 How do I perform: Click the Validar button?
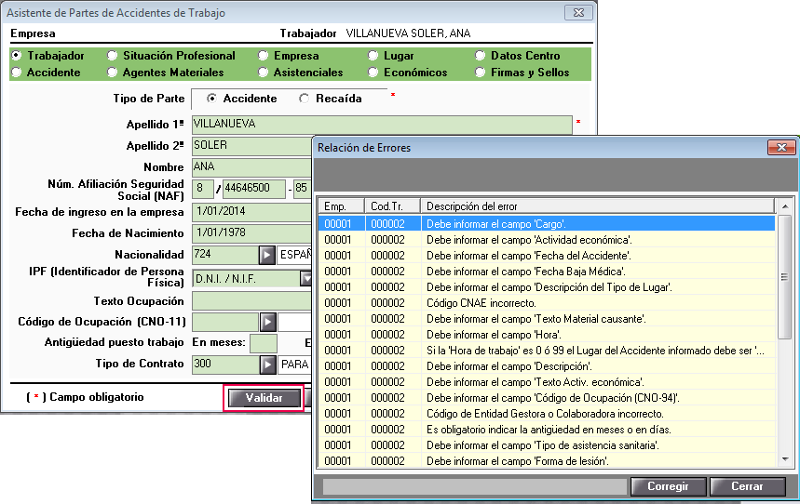(264, 398)
